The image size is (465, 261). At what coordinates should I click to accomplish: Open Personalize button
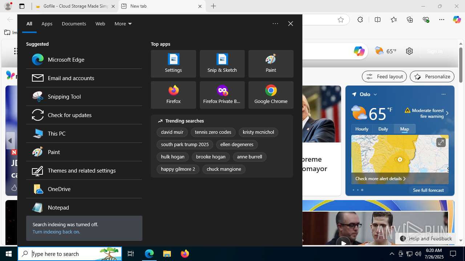tap(432, 76)
